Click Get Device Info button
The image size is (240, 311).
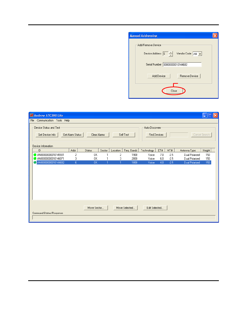pos(47,135)
